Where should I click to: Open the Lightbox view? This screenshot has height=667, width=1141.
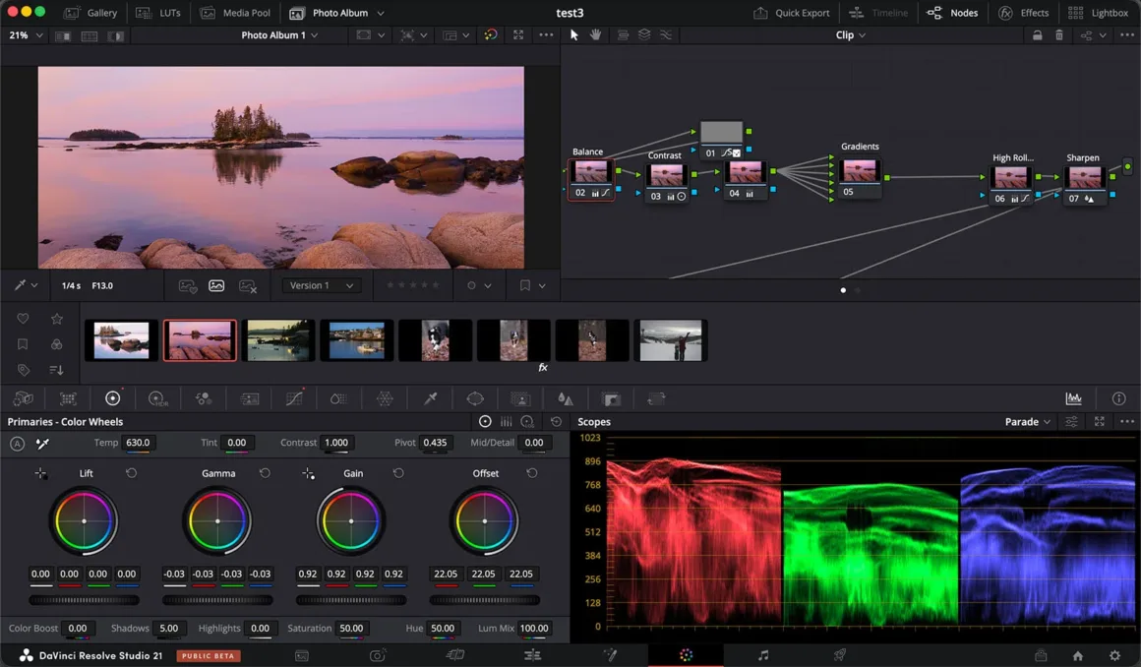(x=1097, y=12)
